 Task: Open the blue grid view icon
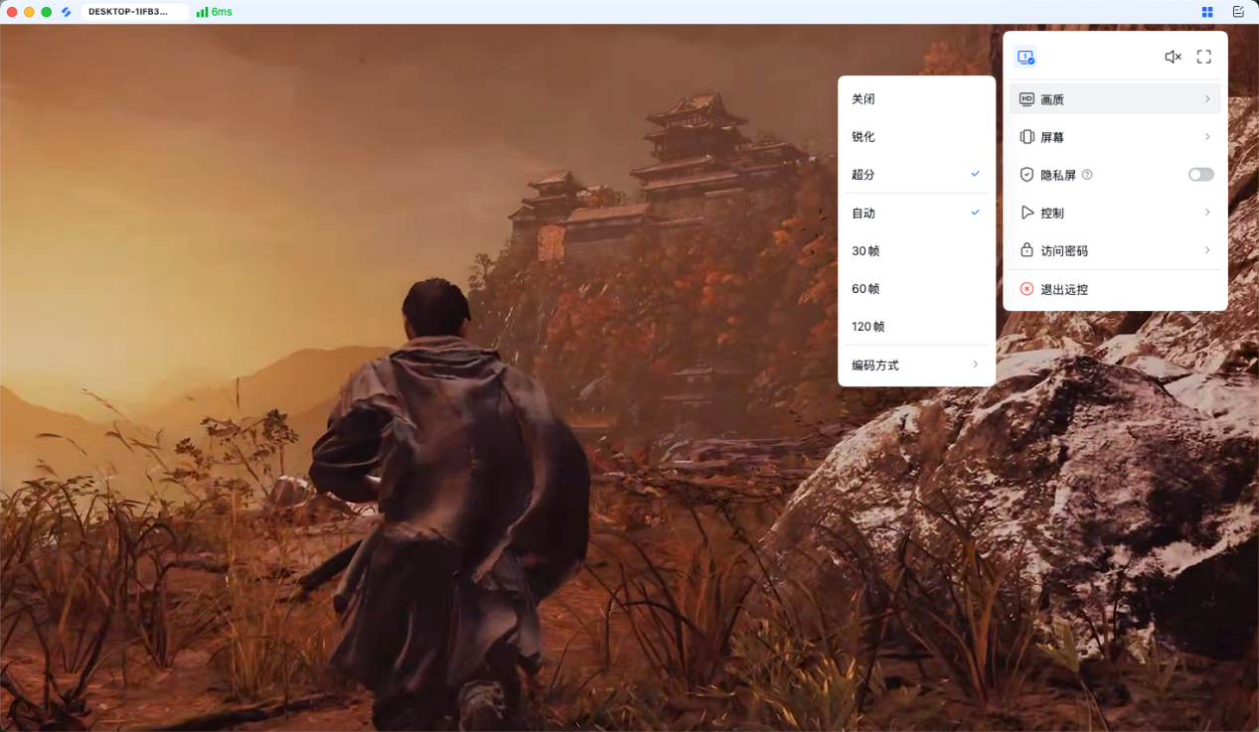[x=1207, y=12]
